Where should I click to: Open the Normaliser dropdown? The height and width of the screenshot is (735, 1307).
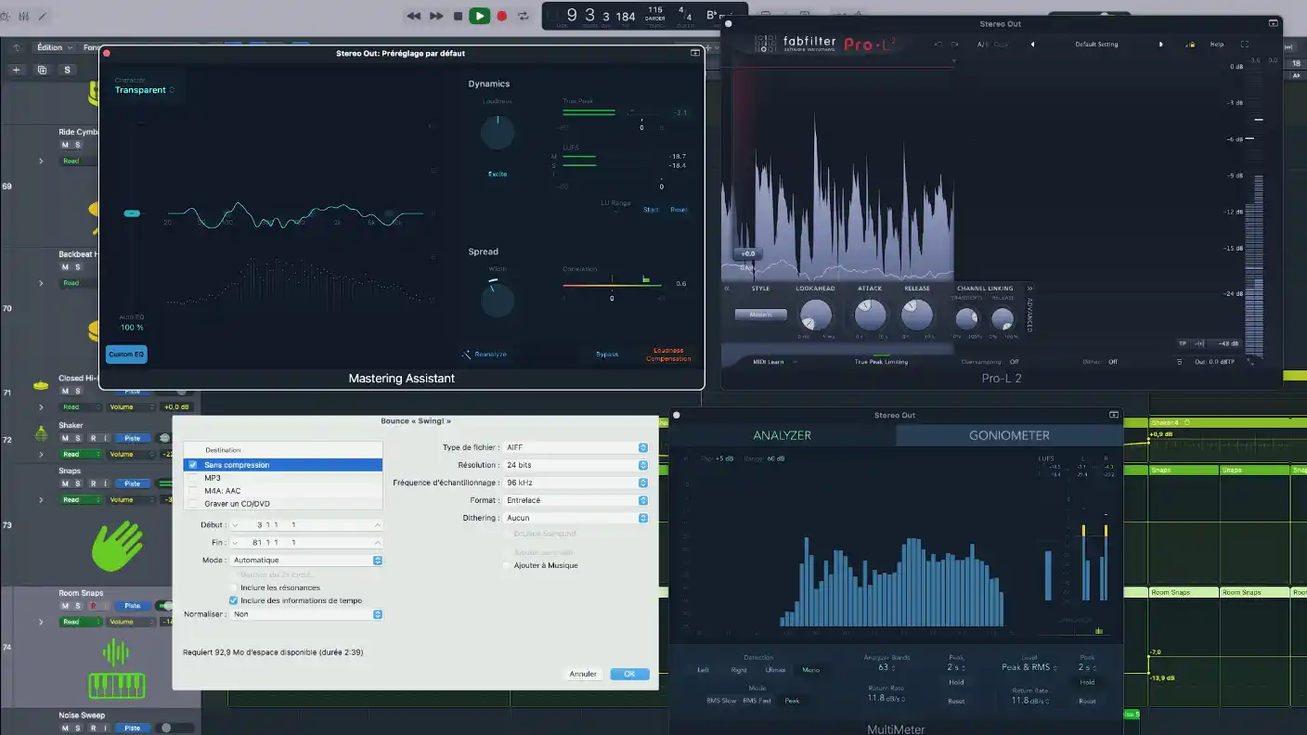coord(306,614)
